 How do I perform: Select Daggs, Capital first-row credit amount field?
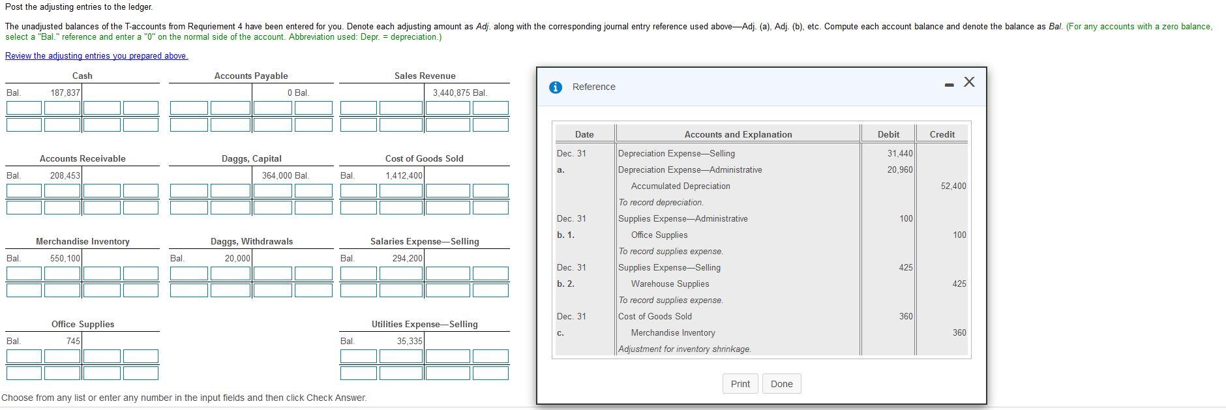(x=273, y=191)
